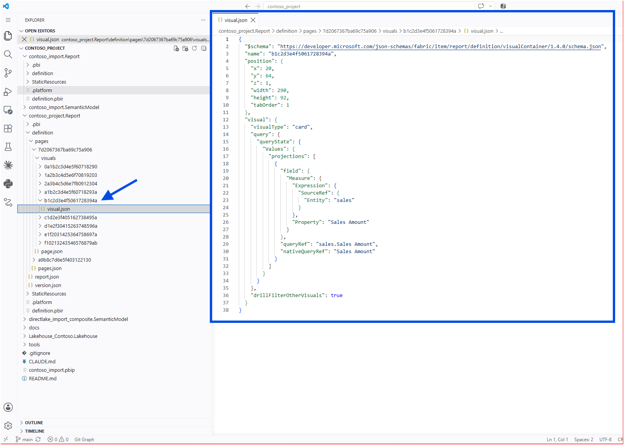Open Git Graph from status bar

pyautogui.click(x=84, y=439)
